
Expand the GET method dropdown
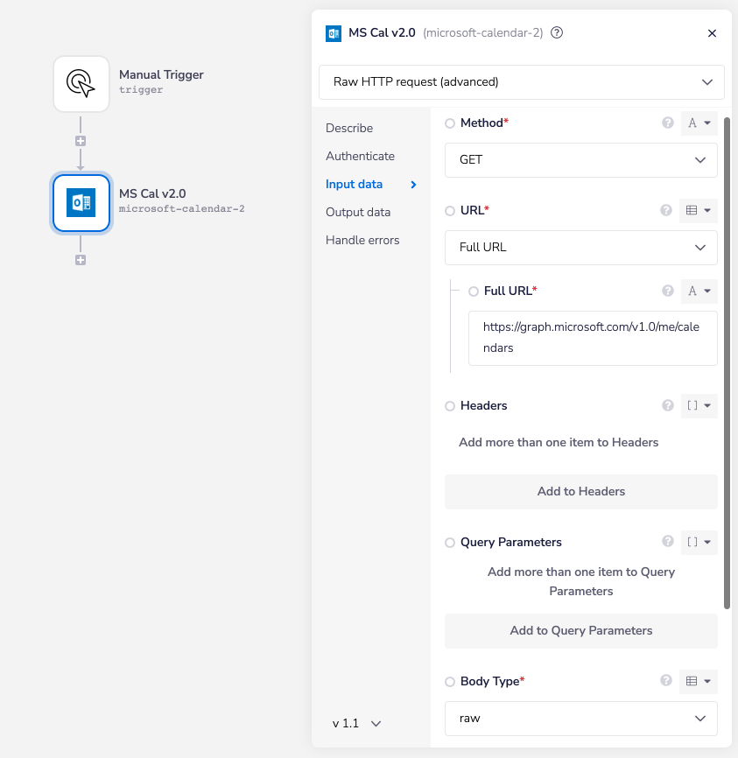click(580, 160)
